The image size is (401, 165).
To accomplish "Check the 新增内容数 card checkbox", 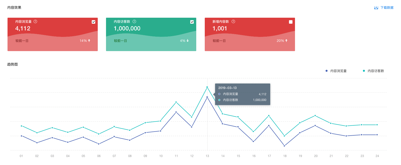I will pos(291,22).
